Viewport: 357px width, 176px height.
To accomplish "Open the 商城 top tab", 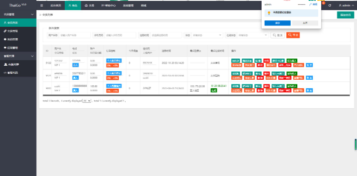I will coord(144,6).
